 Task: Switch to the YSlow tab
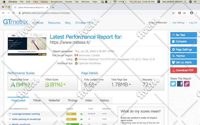(x=37, y=101)
